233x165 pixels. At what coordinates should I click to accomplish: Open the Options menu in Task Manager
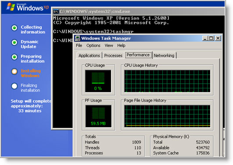[x=93, y=45]
